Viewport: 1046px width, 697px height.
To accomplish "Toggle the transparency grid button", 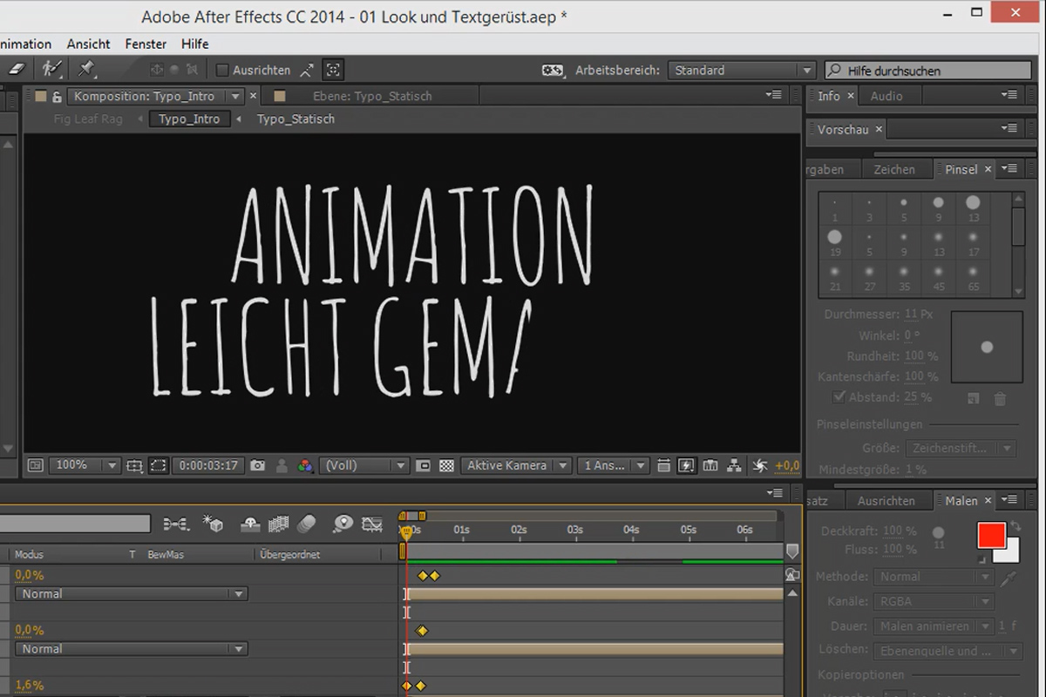I will click(446, 466).
